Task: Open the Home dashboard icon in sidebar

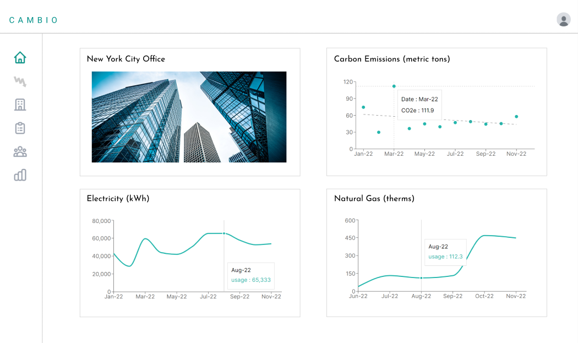Action: tap(20, 58)
